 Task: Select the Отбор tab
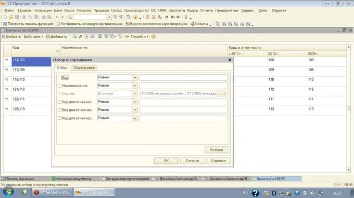pyautogui.click(x=62, y=68)
